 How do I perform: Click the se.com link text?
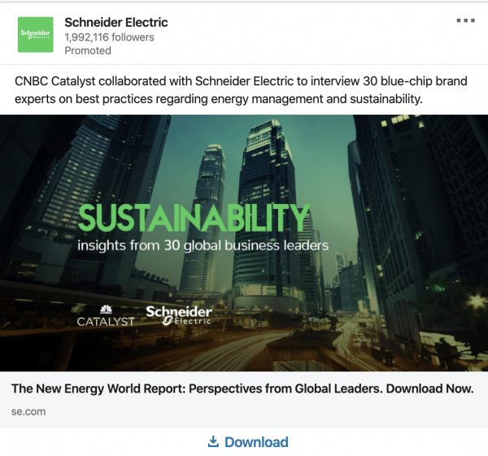(28, 411)
